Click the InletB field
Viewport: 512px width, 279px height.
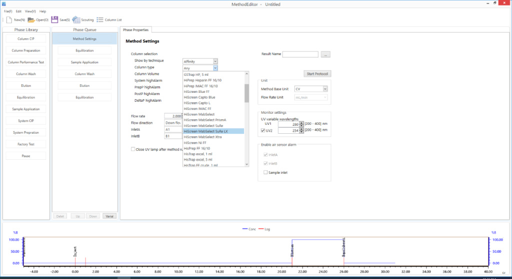coord(173,136)
